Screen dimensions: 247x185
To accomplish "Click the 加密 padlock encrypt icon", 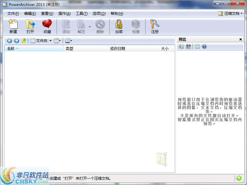I will pyautogui.click(x=119, y=26).
